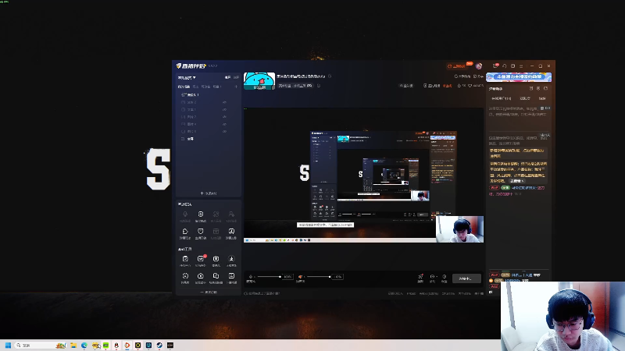Screen dimensions: 625x351
Task: Click the add source button with the plus sign
Action: [x=209, y=193]
